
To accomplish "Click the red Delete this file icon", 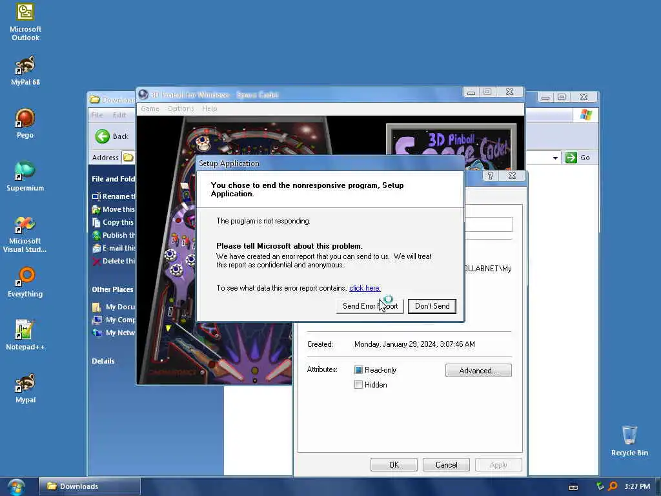I will (x=96, y=262).
